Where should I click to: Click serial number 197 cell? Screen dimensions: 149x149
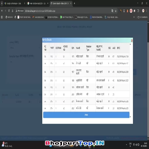73,72
